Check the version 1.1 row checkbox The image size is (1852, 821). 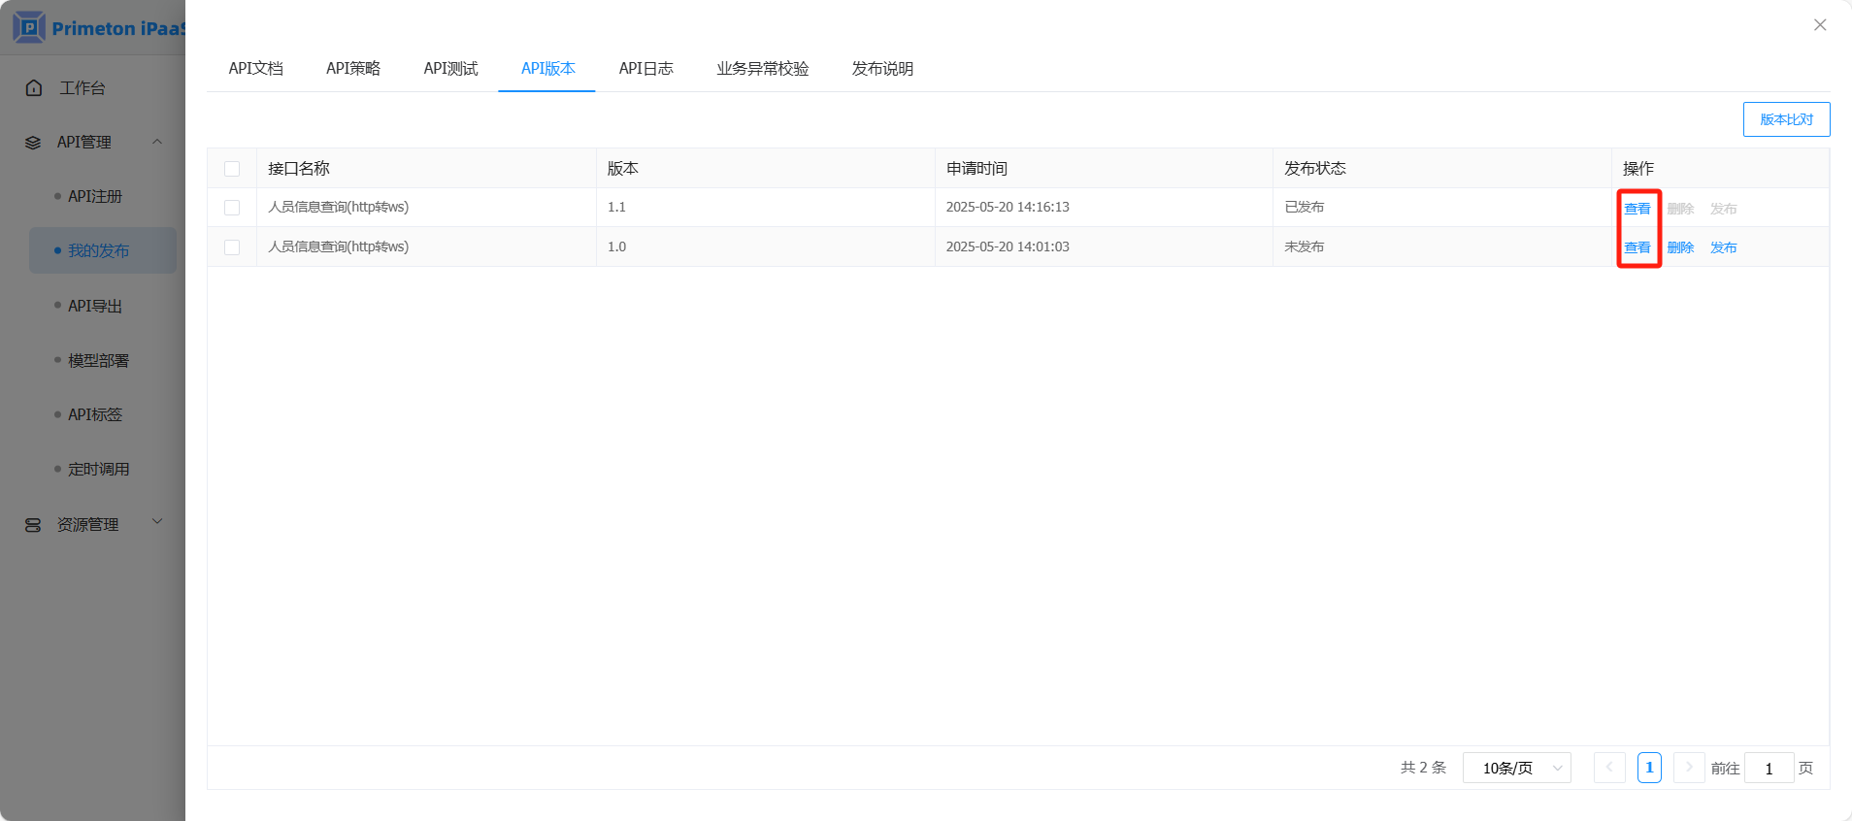click(232, 208)
